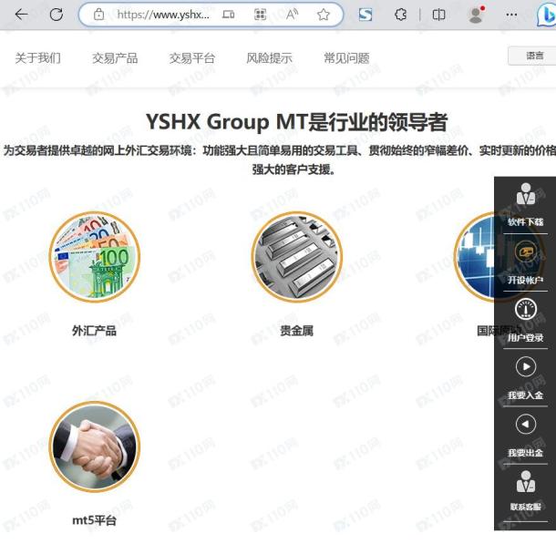Click the 开设帐户 sidebar icon

(526, 252)
